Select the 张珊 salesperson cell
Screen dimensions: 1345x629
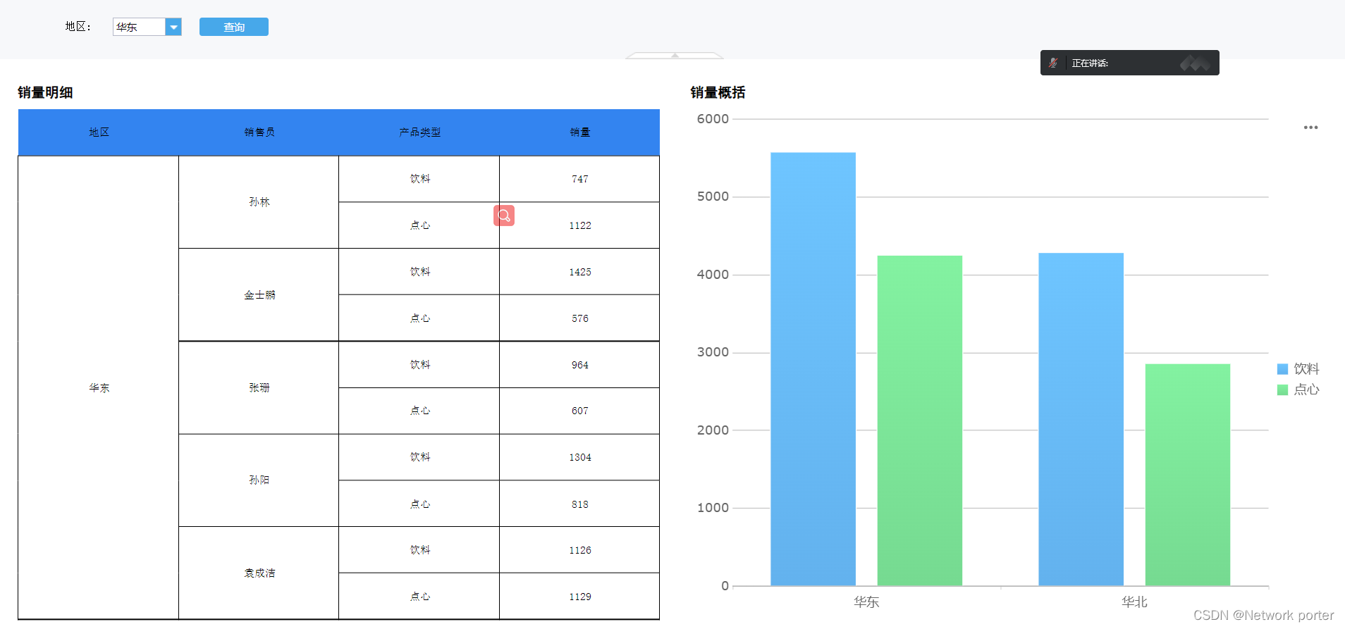259,388
